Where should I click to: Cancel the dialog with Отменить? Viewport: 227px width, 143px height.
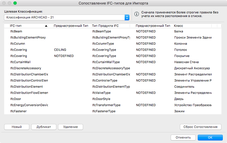[x=183, y=137]
